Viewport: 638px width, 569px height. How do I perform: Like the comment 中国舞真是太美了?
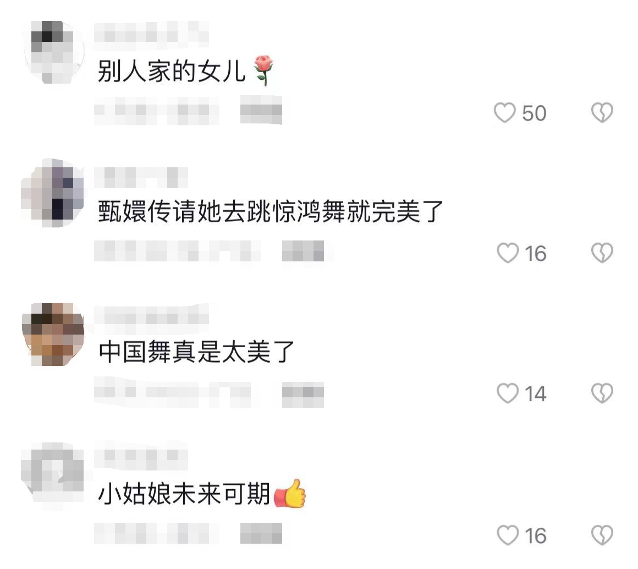[508, 393]
